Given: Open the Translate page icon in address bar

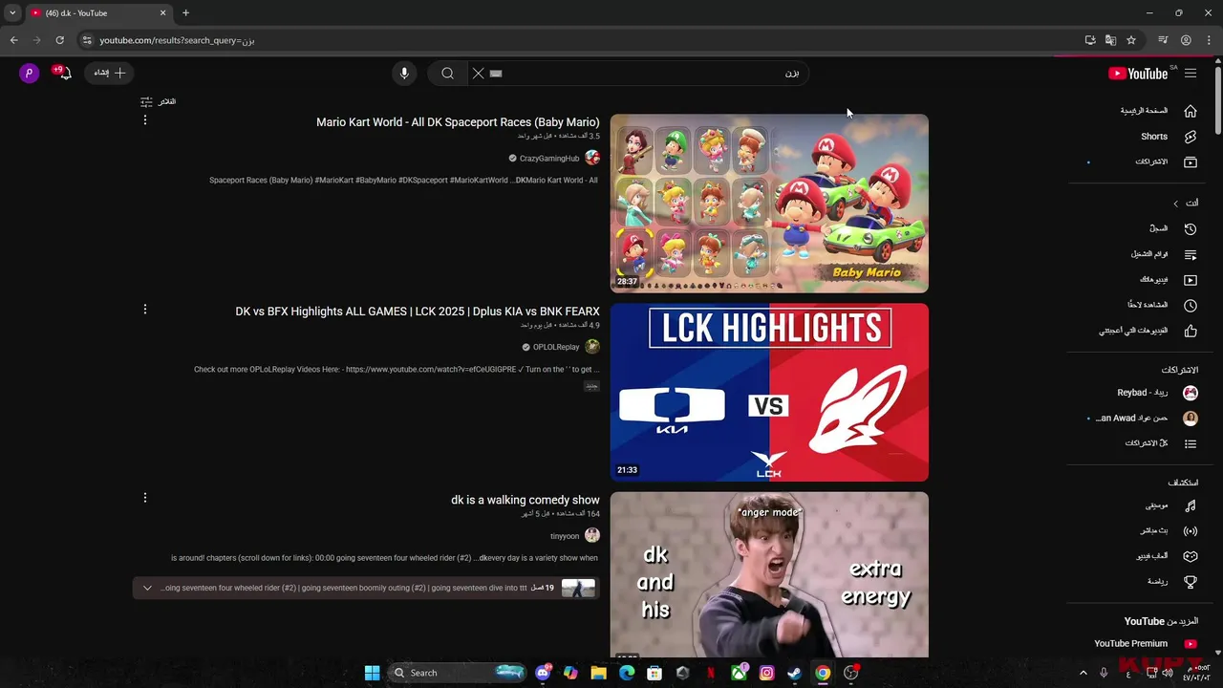Looking at the screenshot, I should click(x=1110, y=40).
